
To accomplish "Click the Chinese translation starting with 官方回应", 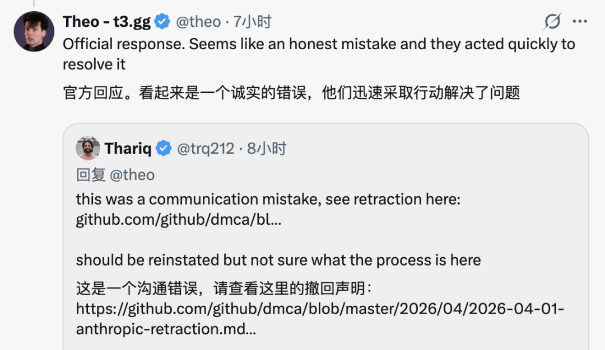I will click(x=291, y=92).
